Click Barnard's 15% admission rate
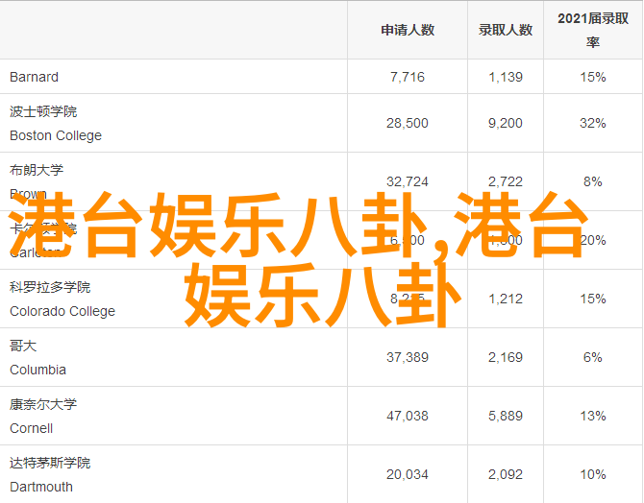 click(593, 77)
